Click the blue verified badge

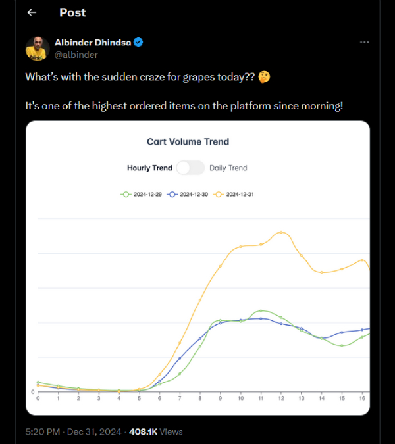[139, 43]
